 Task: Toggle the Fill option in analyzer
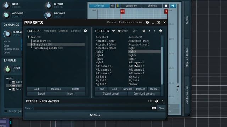coord(113,6)
